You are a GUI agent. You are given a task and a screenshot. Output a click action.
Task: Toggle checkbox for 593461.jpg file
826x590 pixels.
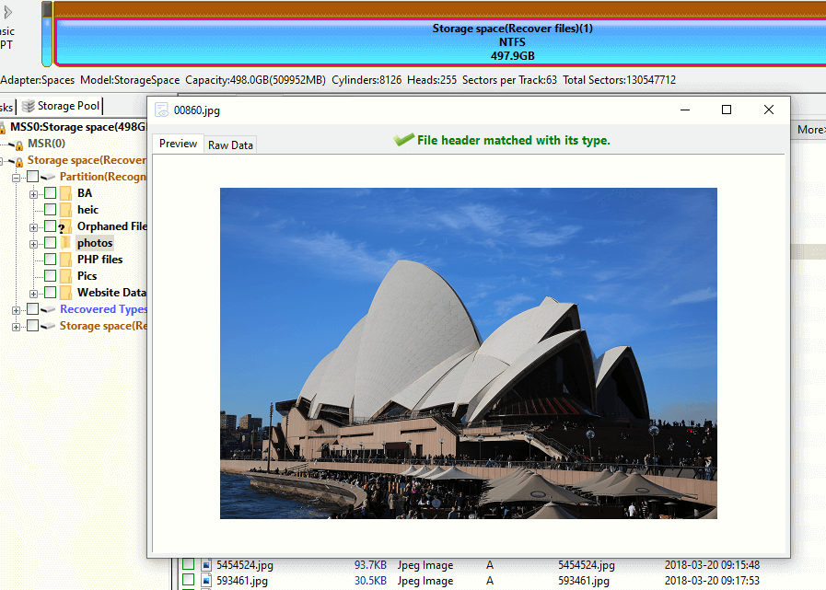[188, 581]
